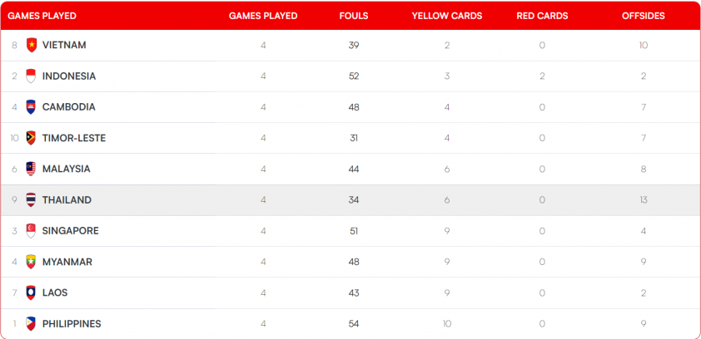Open the VIETNAM team link

tap(64, 45)
